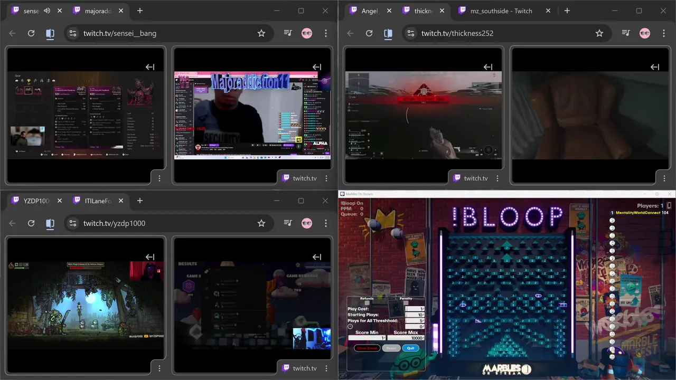Enable the Refunds checkbox
Viewport: 676px width, 380px height.
tap(367, 303)
